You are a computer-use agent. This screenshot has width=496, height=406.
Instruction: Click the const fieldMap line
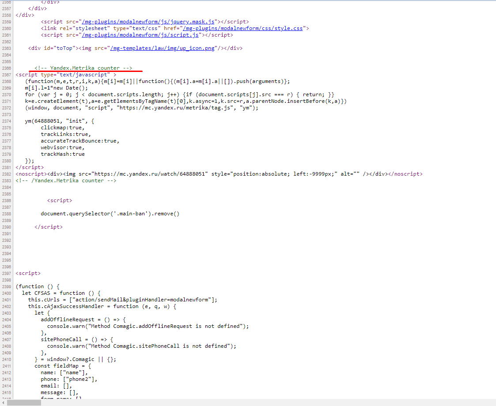coord(63,366)
